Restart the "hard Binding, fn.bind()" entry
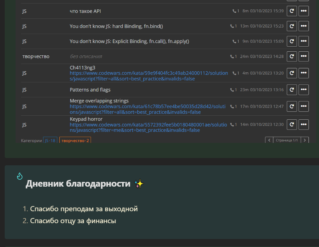Screen dimensions: 319x247 (292, 26)
